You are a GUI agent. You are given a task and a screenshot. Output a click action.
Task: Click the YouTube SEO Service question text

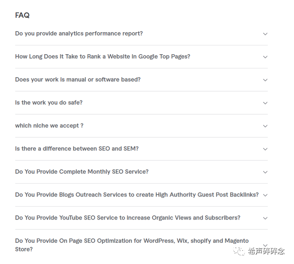click(x=127, y=218)
